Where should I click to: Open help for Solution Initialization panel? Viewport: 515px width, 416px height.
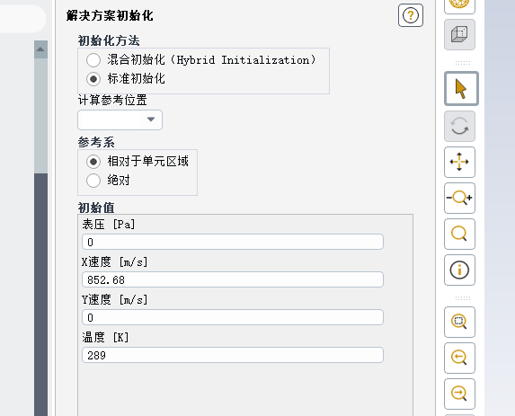(411, 15)
